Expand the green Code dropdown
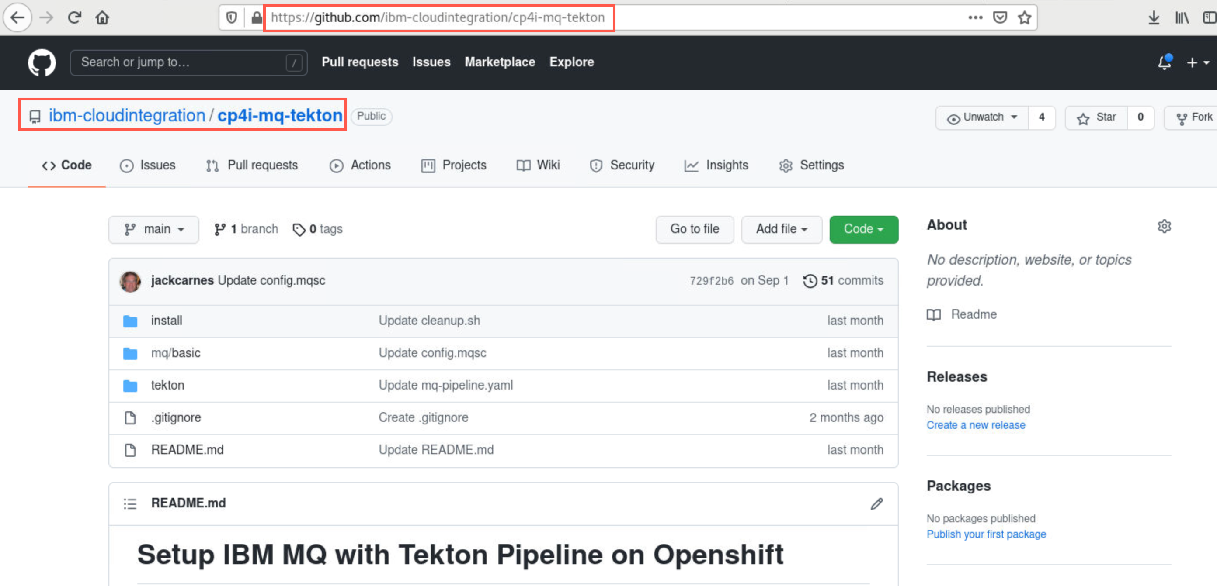Screen dimensions: 1217x586 click(x=864, y=229)
